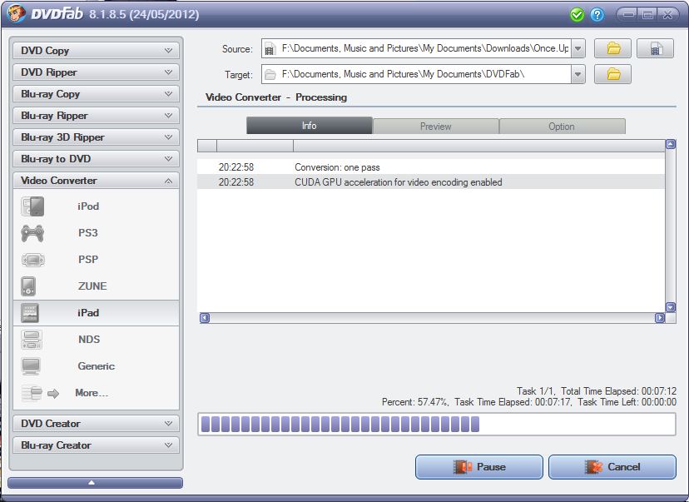Select the ZUNE player icon
The image size is (689, 502).
(28, 286)
